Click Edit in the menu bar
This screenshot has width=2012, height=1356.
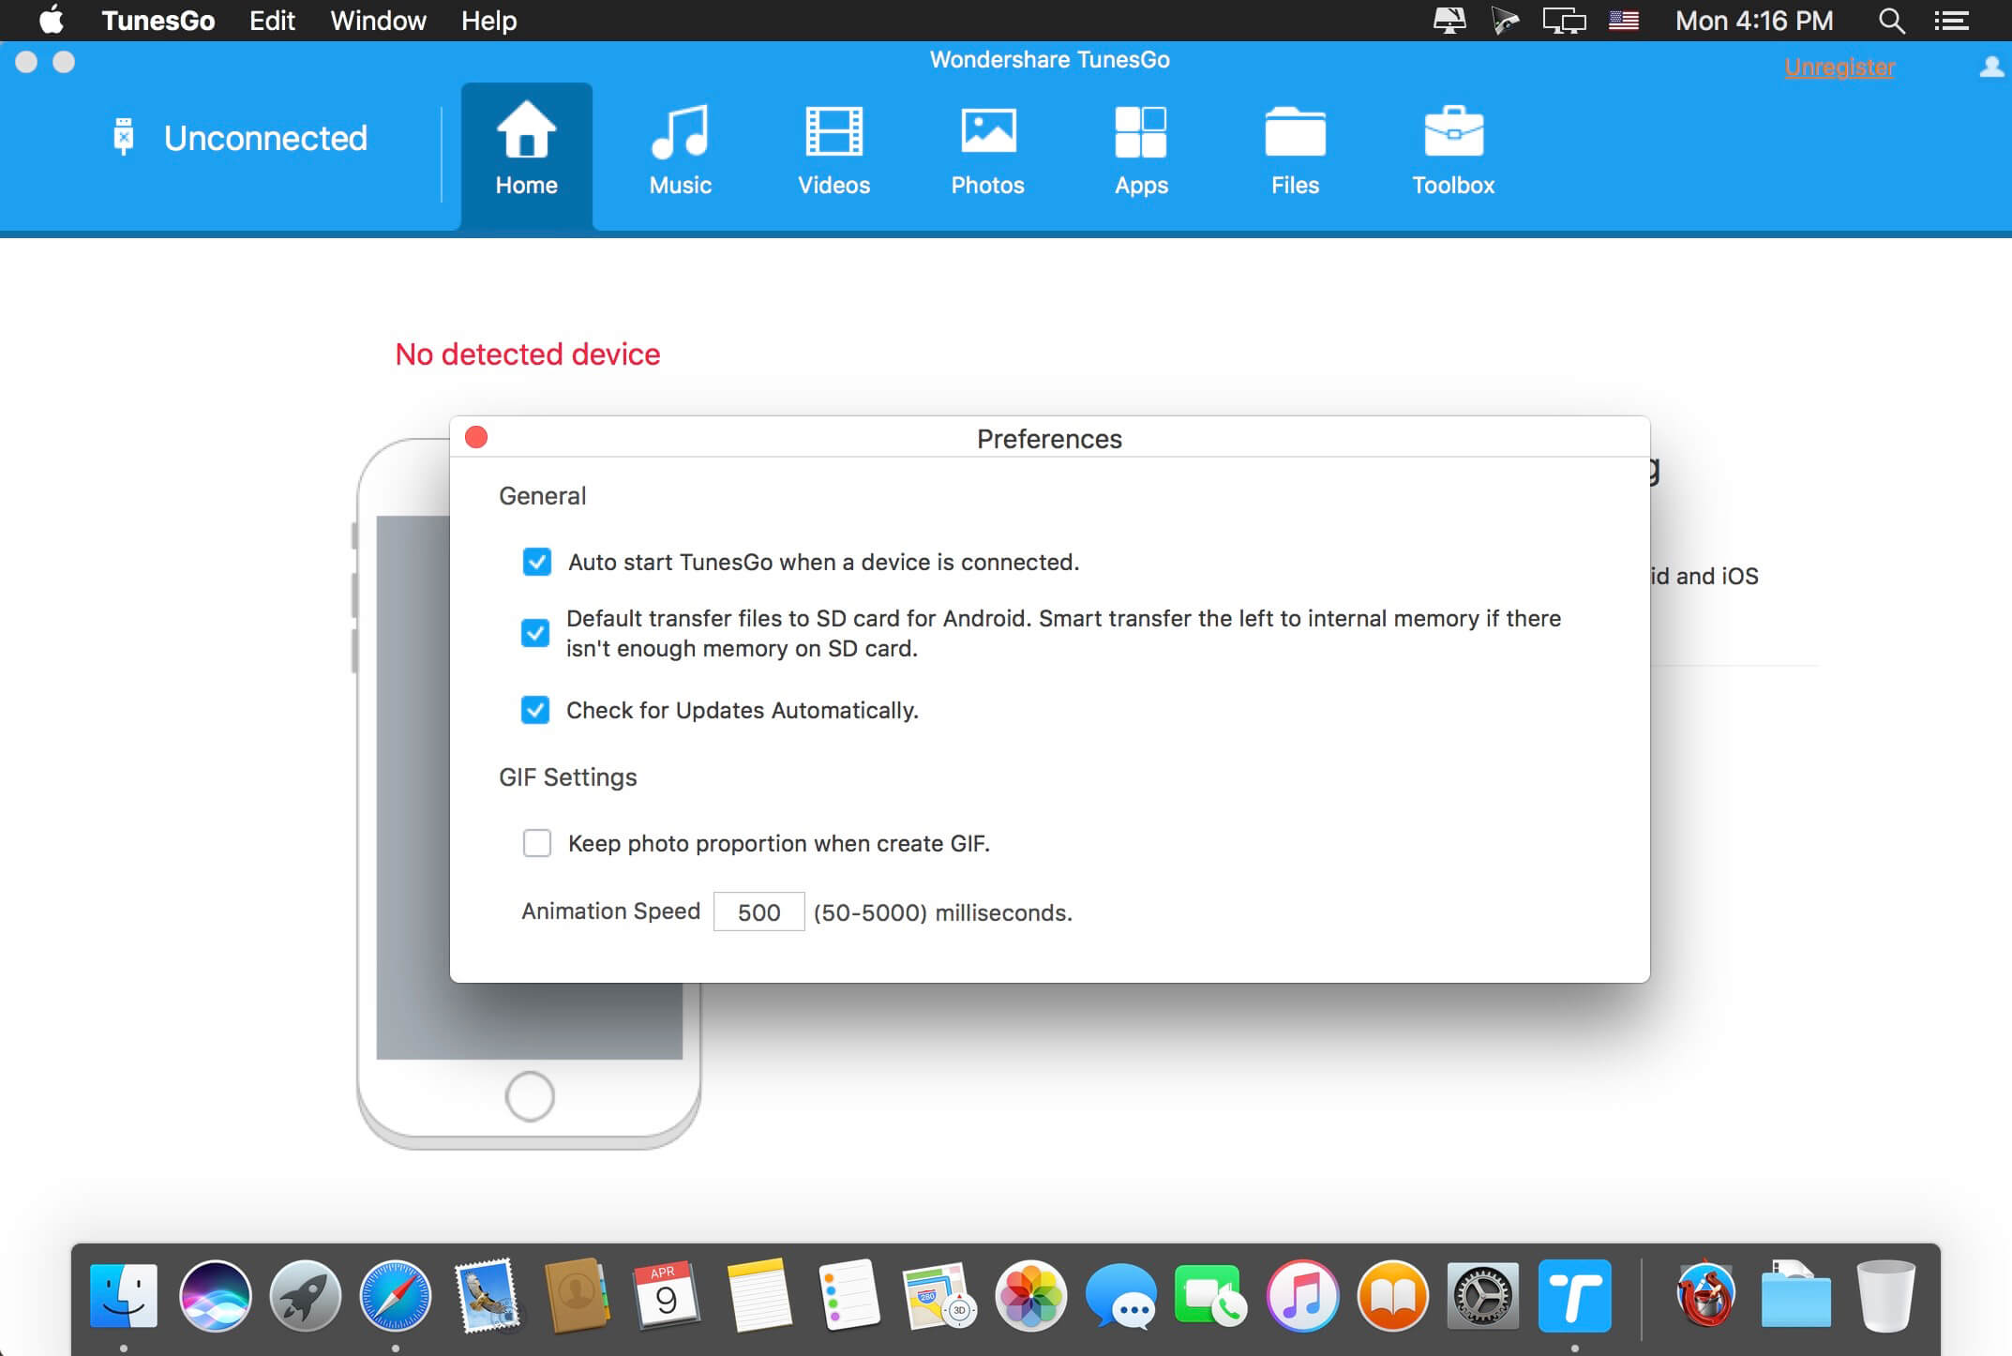pyautogui.click(x=272, y=20)
